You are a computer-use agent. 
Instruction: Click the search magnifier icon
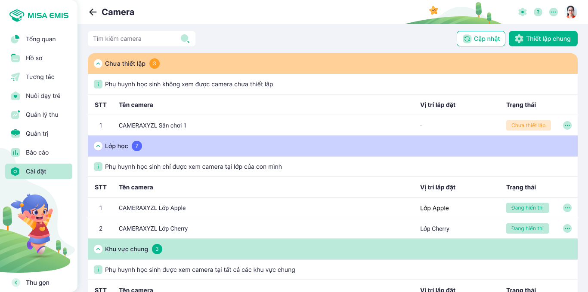click(x=185, y=39)
